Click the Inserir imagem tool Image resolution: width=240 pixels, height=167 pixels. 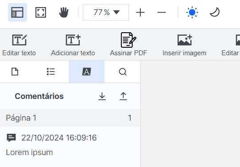(x=185, y=45)
